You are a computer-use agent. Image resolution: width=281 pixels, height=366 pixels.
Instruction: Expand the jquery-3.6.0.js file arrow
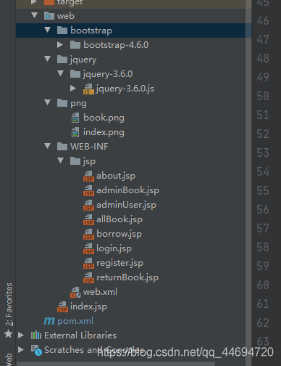click(x=73, y=88)
